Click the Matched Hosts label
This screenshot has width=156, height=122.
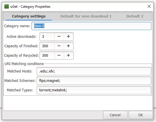point(20,71)
